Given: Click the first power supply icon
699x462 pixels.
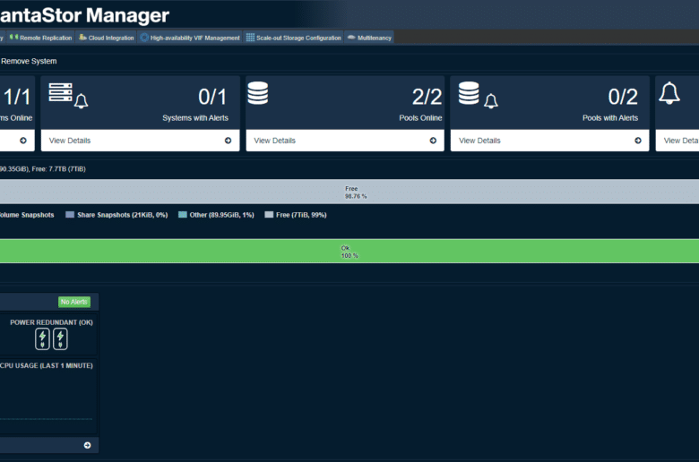Looking at the screenshot, I should tap(42, 339).
